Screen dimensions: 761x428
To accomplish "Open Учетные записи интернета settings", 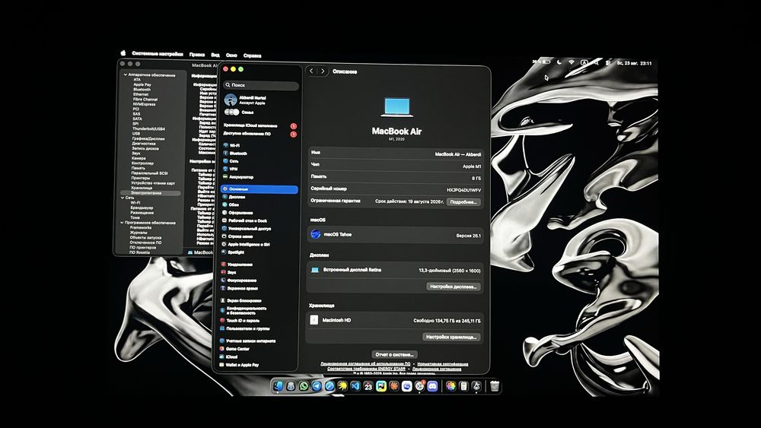I will [x=247, y=341].
